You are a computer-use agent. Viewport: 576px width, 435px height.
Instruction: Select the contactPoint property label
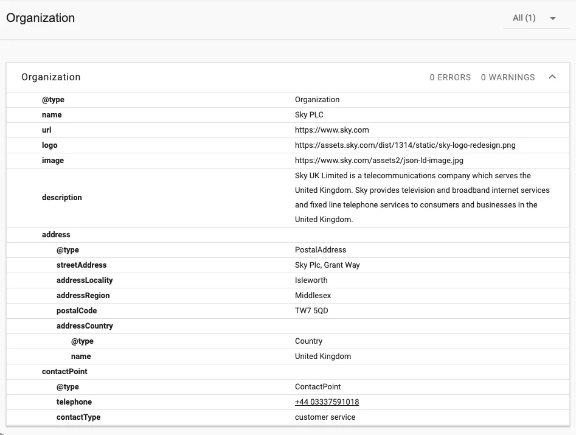point(64,372)
